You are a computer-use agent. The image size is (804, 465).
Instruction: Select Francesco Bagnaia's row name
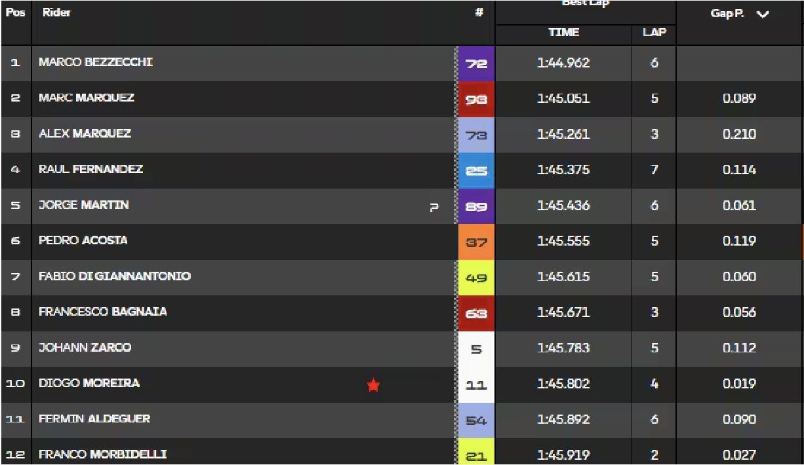(x=103, y=312)
